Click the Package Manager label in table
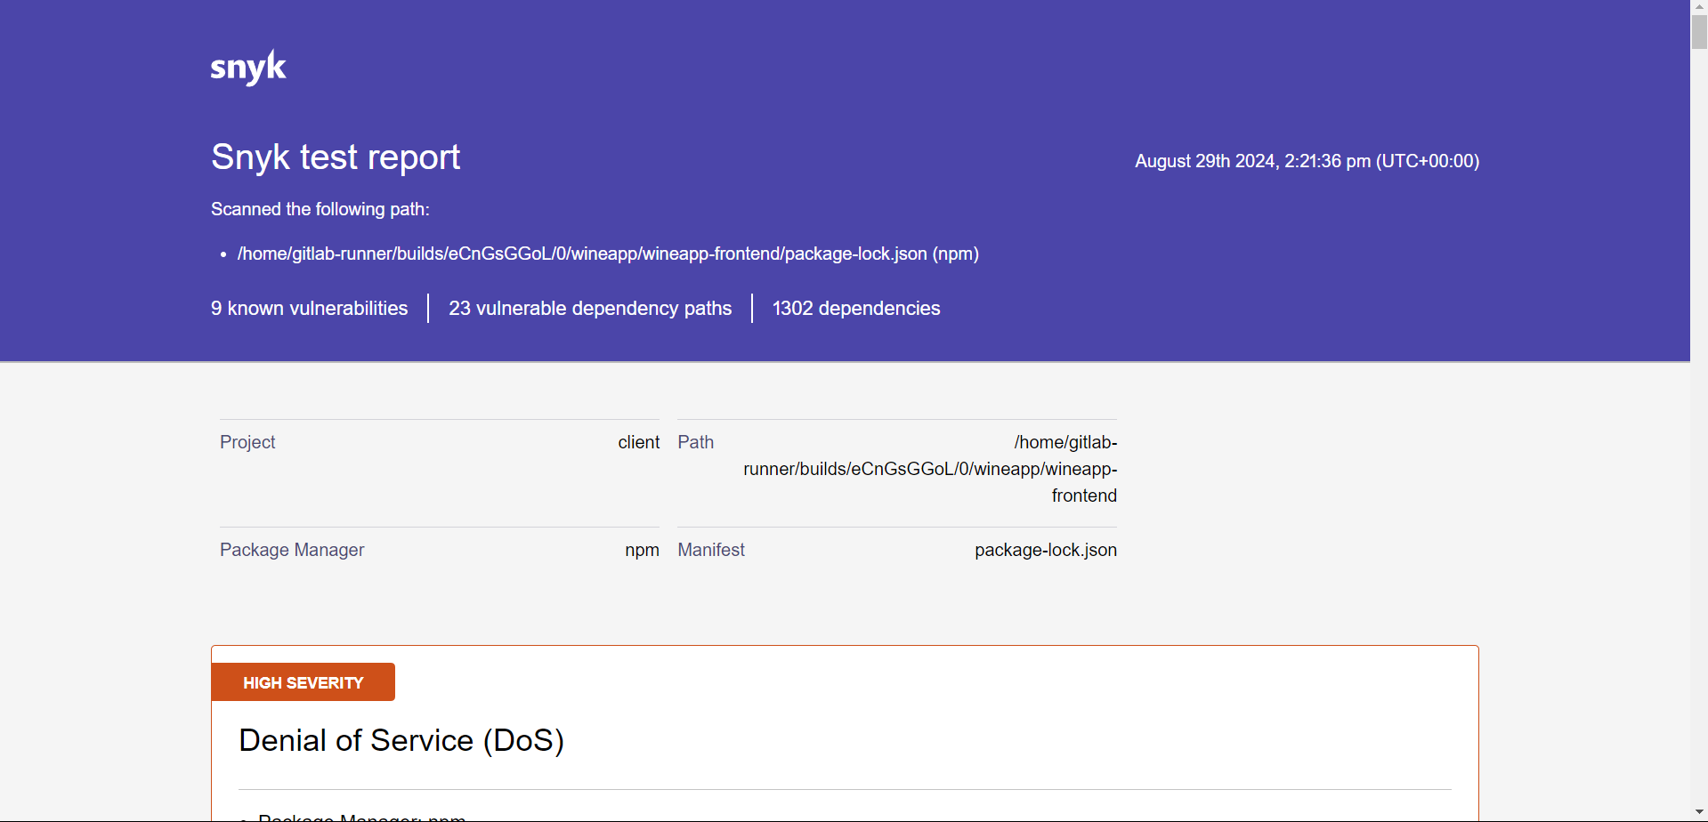Image resolution: width=1708 pixels, height=822 pixels. tap(292, 550)
